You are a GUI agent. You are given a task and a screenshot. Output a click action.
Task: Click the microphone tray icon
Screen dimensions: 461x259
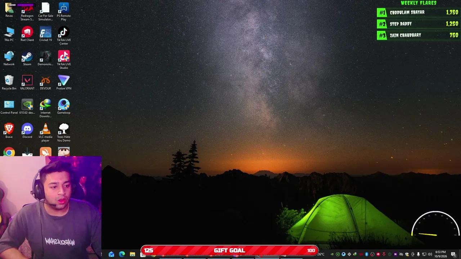[x=419, y=254]
